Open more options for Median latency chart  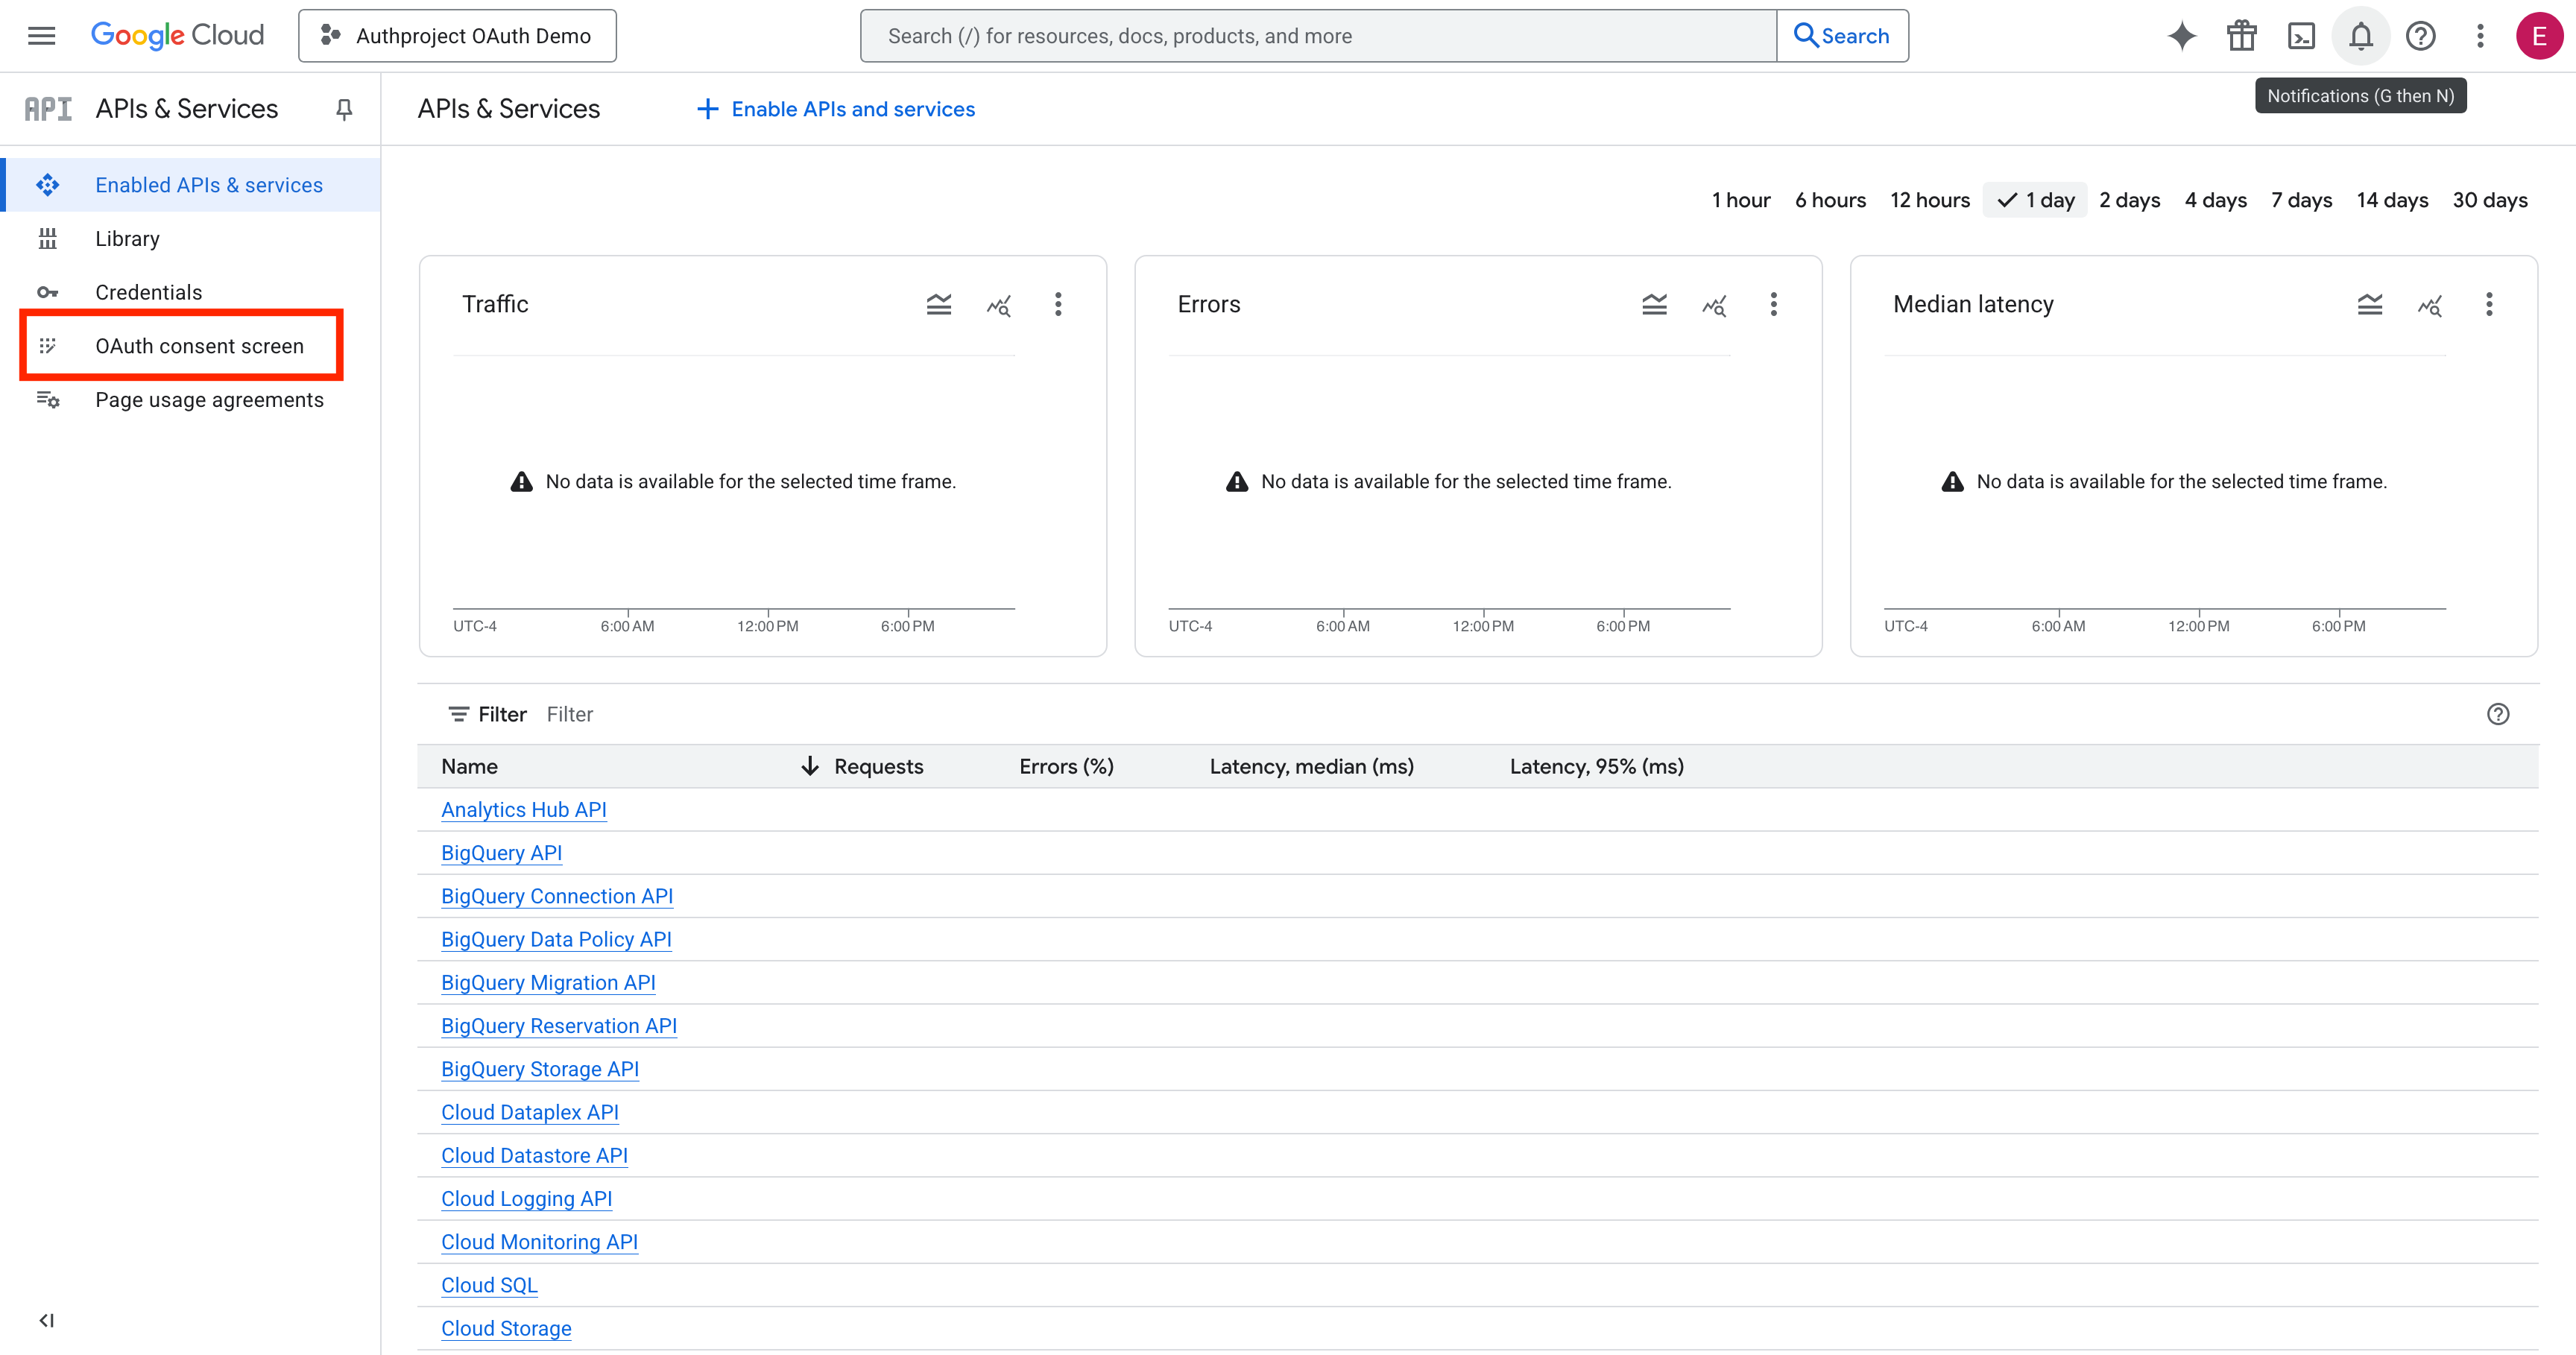[2490, 304]
